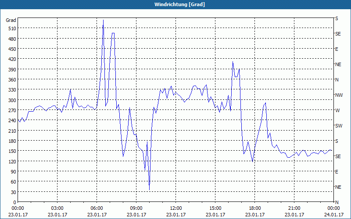
Task: Select the 15:00 time axis label
Action: click(215, 208)
